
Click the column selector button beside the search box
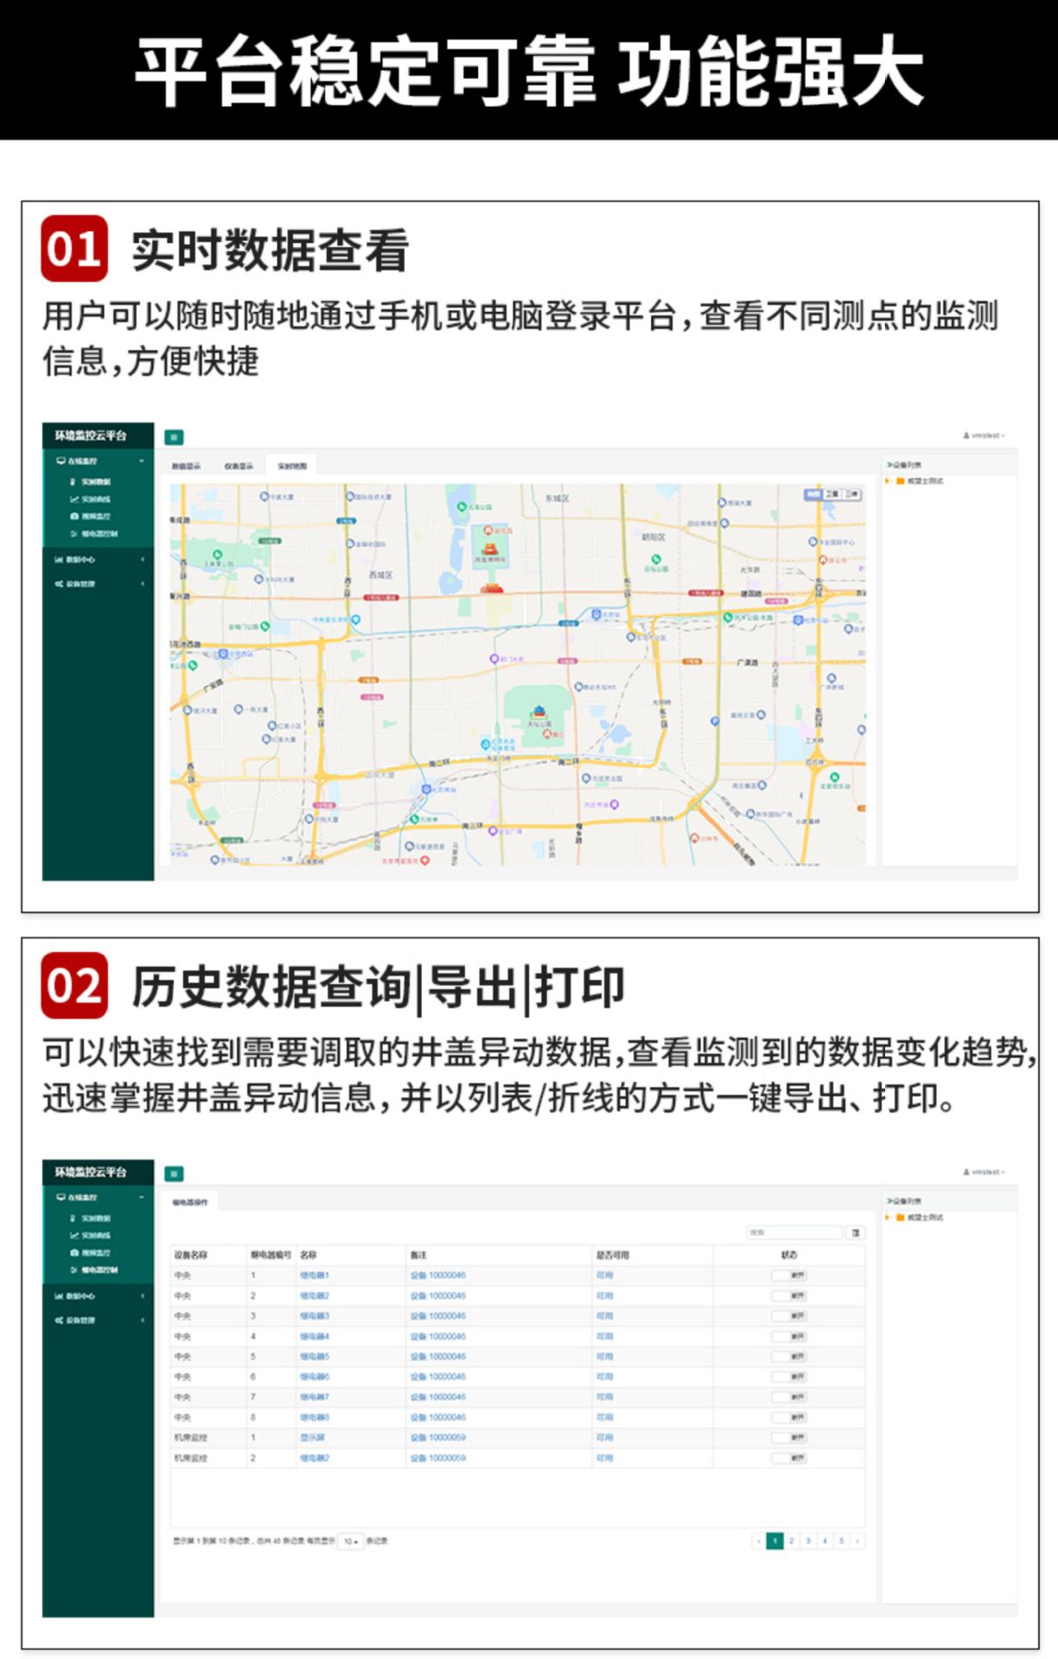[x=856, y=1232]
